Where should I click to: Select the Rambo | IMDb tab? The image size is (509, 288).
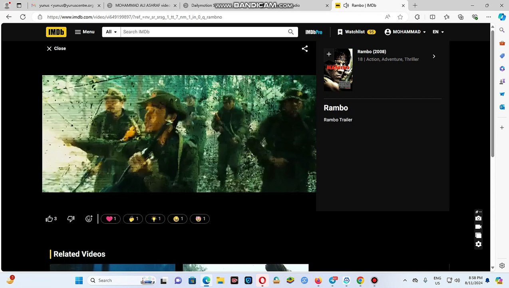point(370,6)
